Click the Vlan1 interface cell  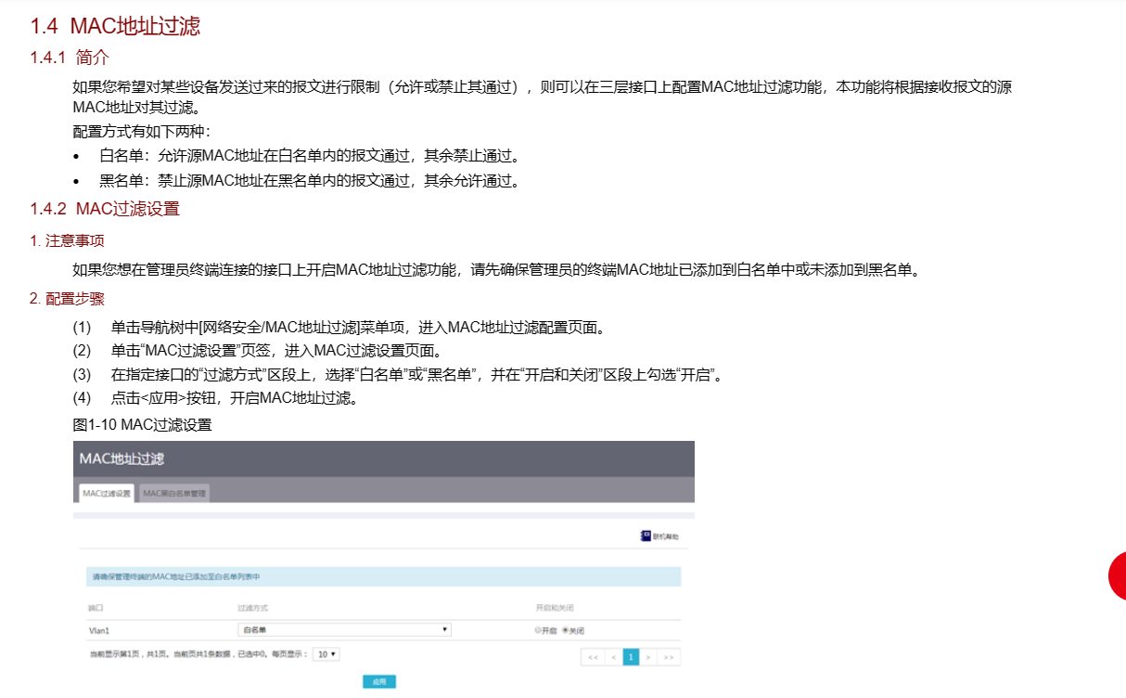[x=99, y=630]
